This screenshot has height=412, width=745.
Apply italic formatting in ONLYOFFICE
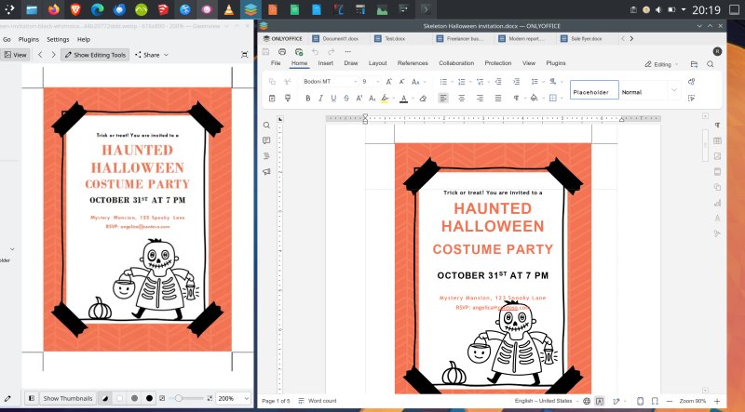tap(320, 99)
